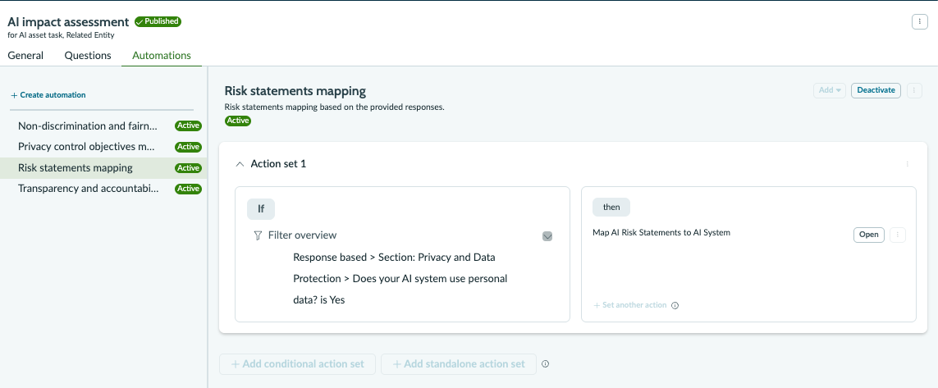938x388 pixels.
Task: Click Create automation link
Action: [x=48, y=95]
